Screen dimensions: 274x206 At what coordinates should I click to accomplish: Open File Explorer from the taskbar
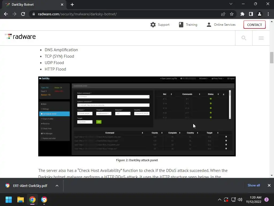20,200
